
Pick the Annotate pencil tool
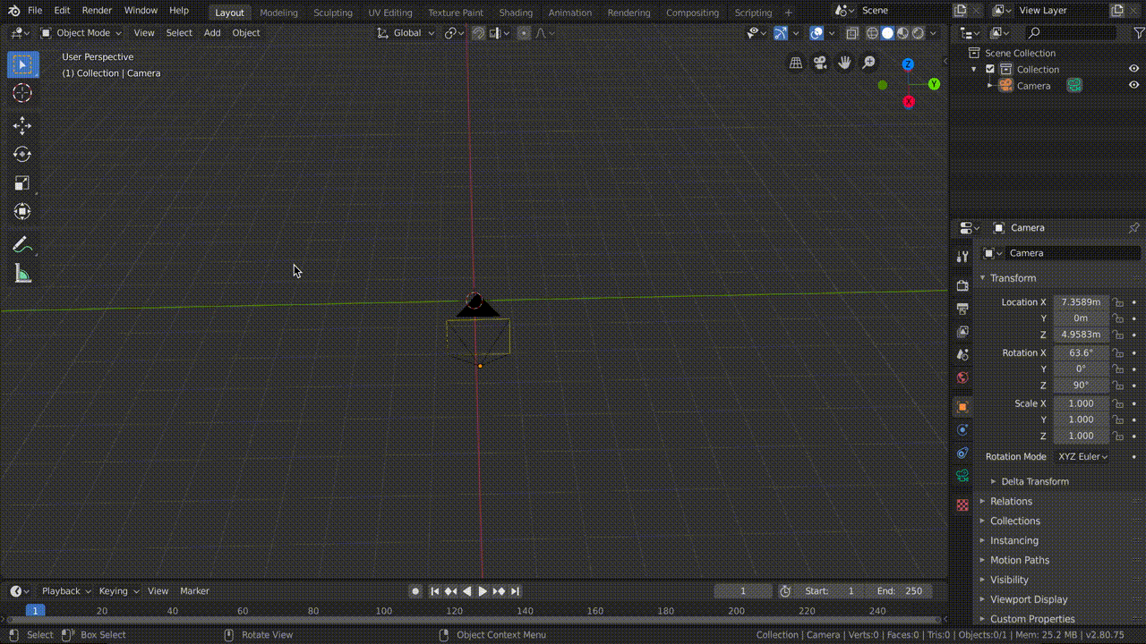click(22, 244)
